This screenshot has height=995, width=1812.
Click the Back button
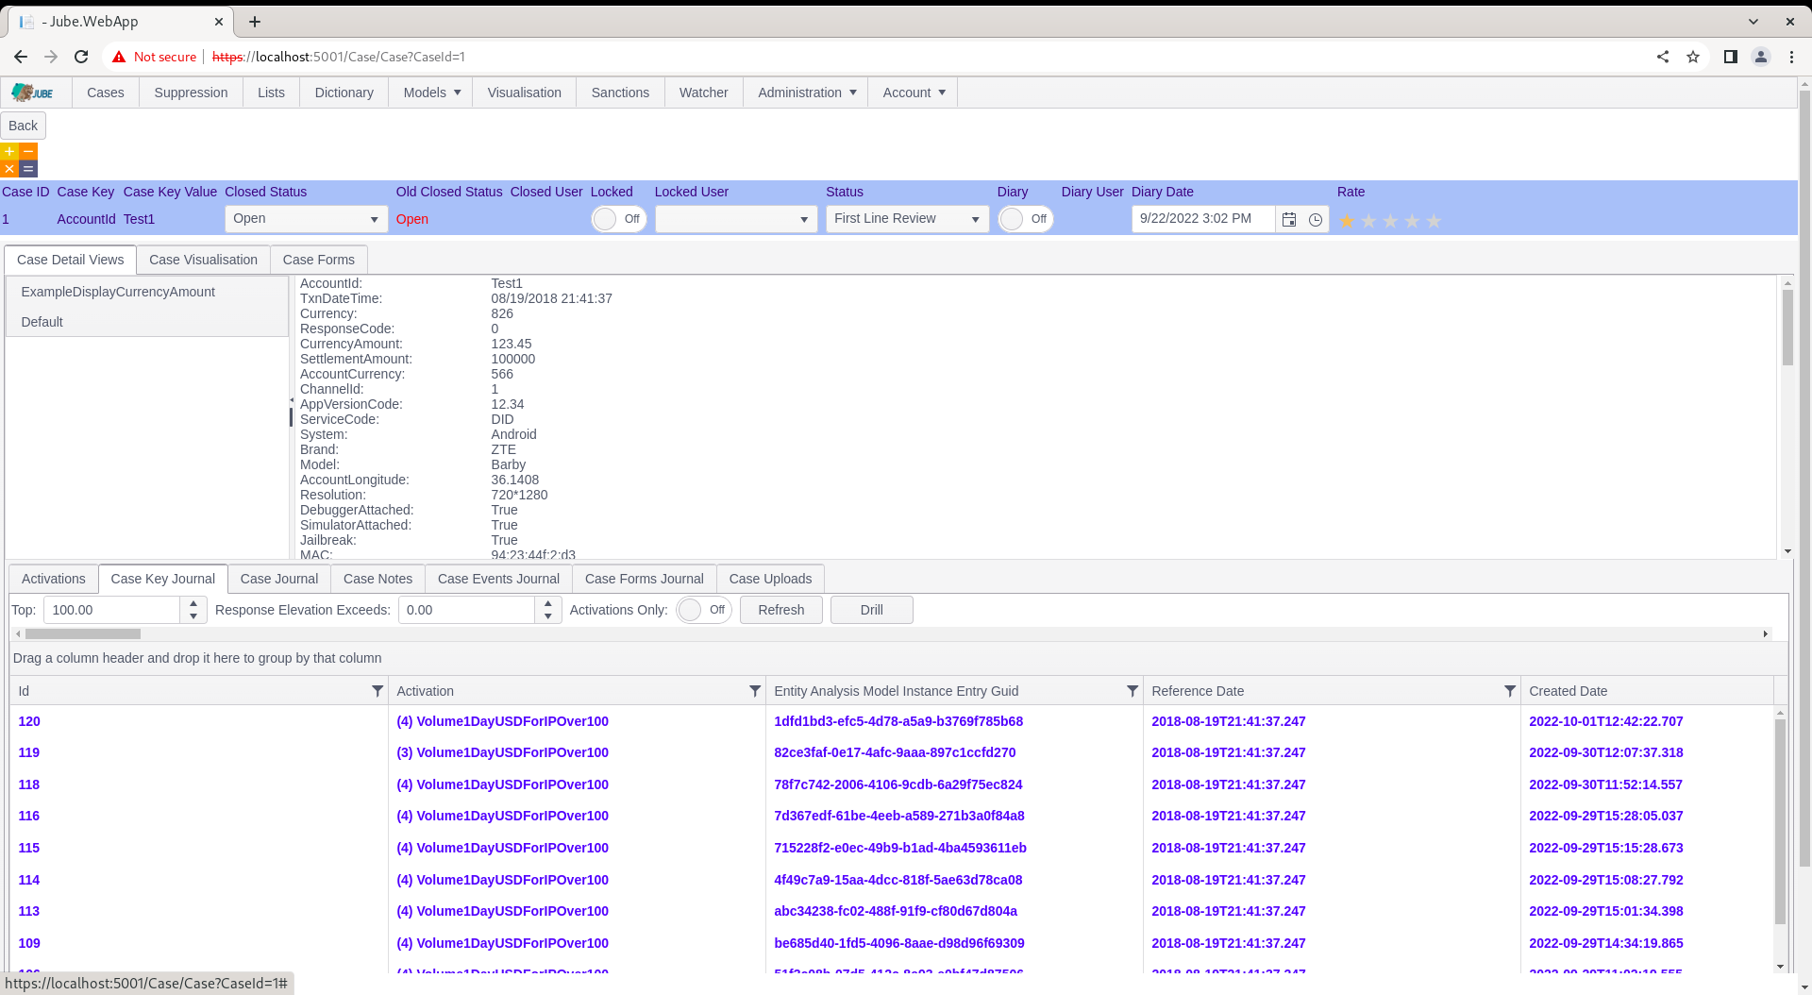(x=23, y=126)
